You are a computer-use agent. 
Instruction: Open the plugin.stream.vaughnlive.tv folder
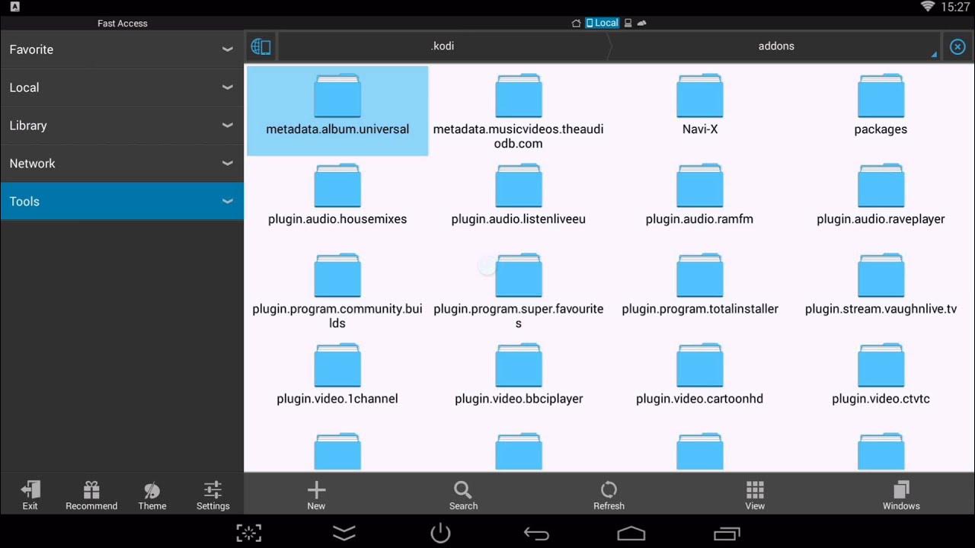point(881,284)
